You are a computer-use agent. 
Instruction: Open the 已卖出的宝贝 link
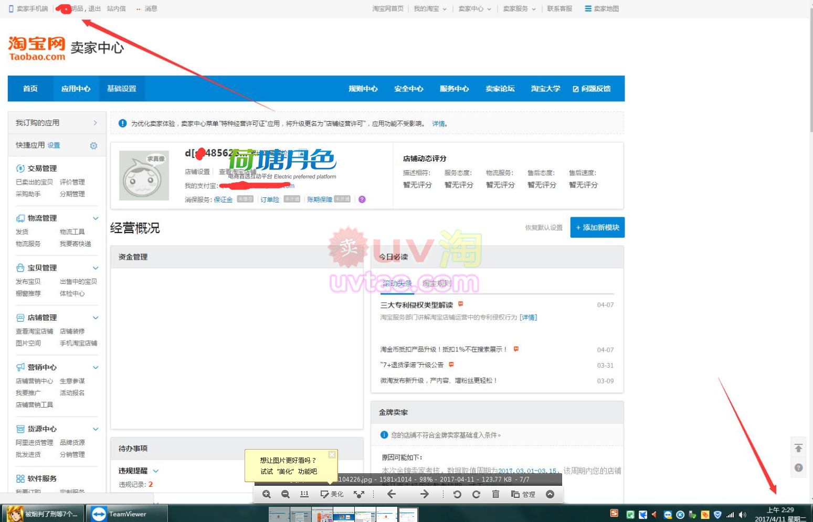click(x=34, y=182)
